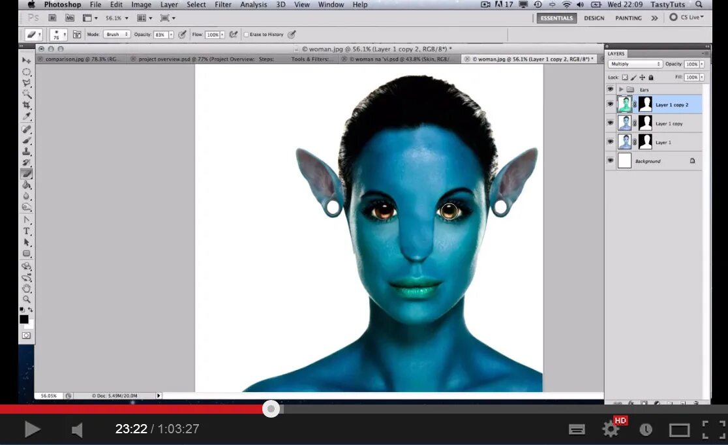
Task: Select the 3D Object Rotate tool
Action: [27, 266]
